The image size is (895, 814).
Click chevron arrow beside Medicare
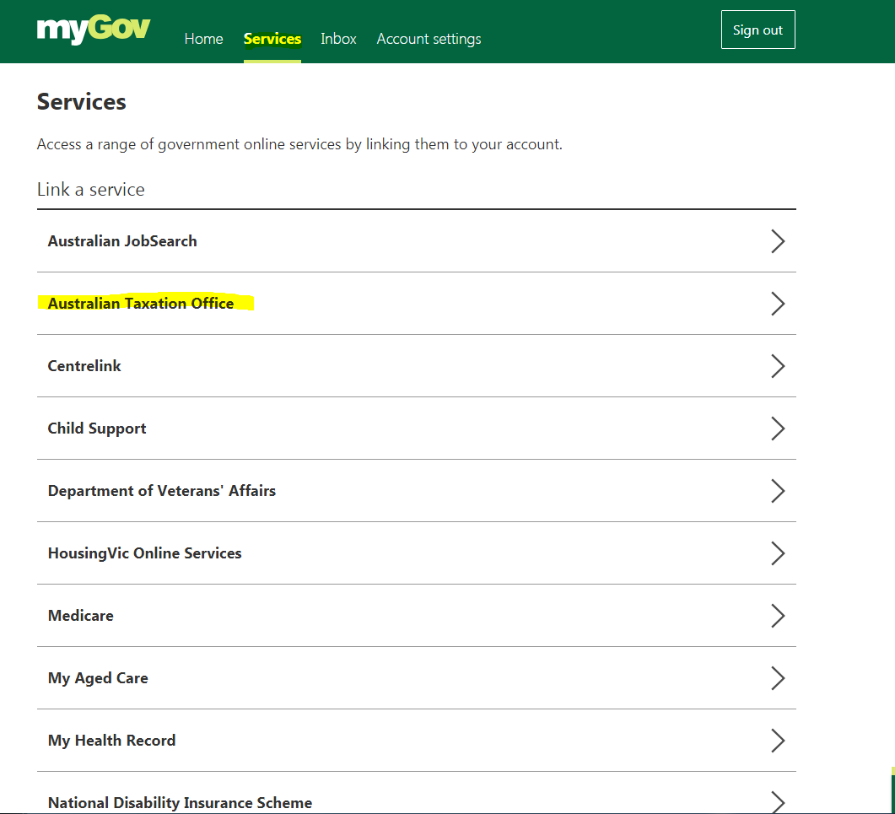(x=778, y=616)
